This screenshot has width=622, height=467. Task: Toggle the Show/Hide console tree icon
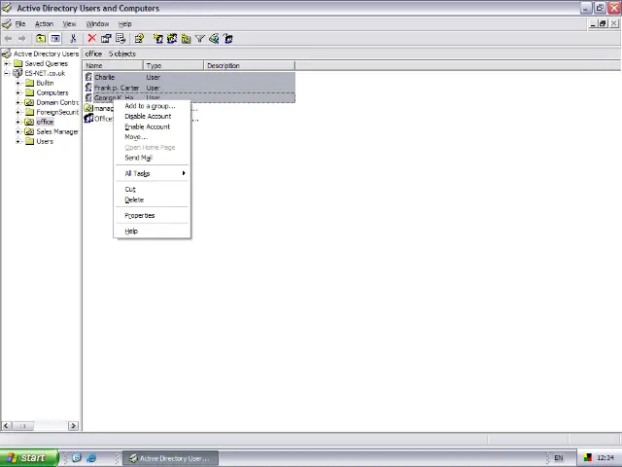tap(55, 39)
